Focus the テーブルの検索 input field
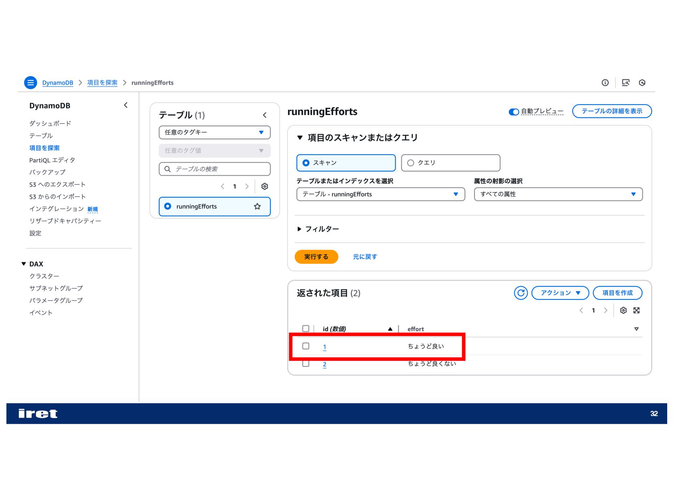Image resolution: width=674 pixels, height=477 pixels. coord(215,169)
